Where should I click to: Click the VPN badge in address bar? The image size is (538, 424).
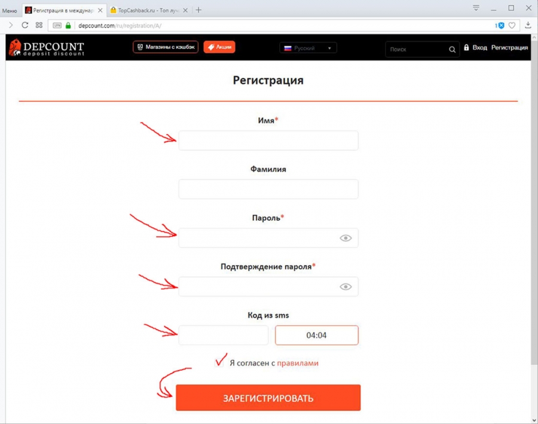(57, 25)
